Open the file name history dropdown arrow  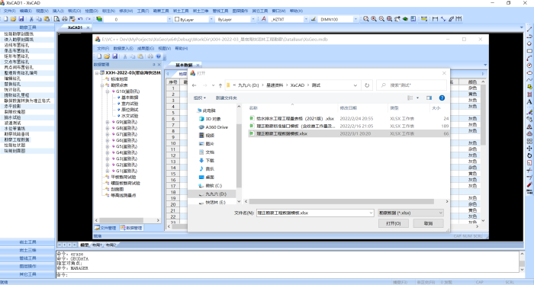pyautogui.click(x=371, y=213)
